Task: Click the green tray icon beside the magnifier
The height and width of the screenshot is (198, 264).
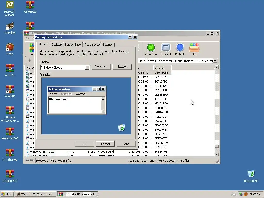Action: point(241,194)
